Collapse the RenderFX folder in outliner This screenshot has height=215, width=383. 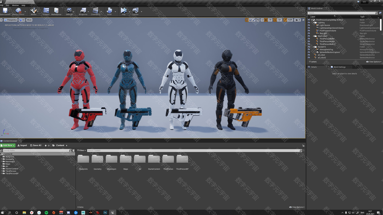click(314, 47)
